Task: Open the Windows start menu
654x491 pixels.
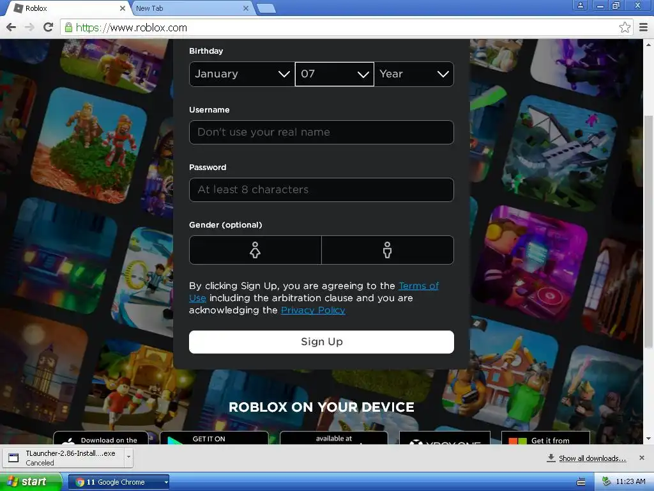Action: coord(31,482)
